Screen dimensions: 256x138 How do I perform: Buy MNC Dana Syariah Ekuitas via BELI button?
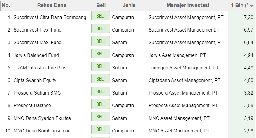[x=101, y=117]
